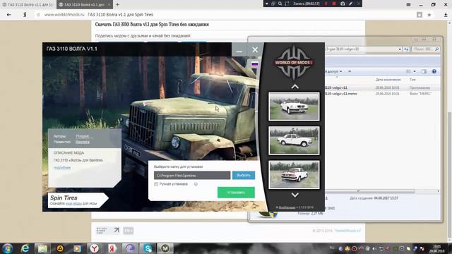Open the Volga side-view thumbnail
This screenshot has width=452, height=254.
tap(294, 140)
